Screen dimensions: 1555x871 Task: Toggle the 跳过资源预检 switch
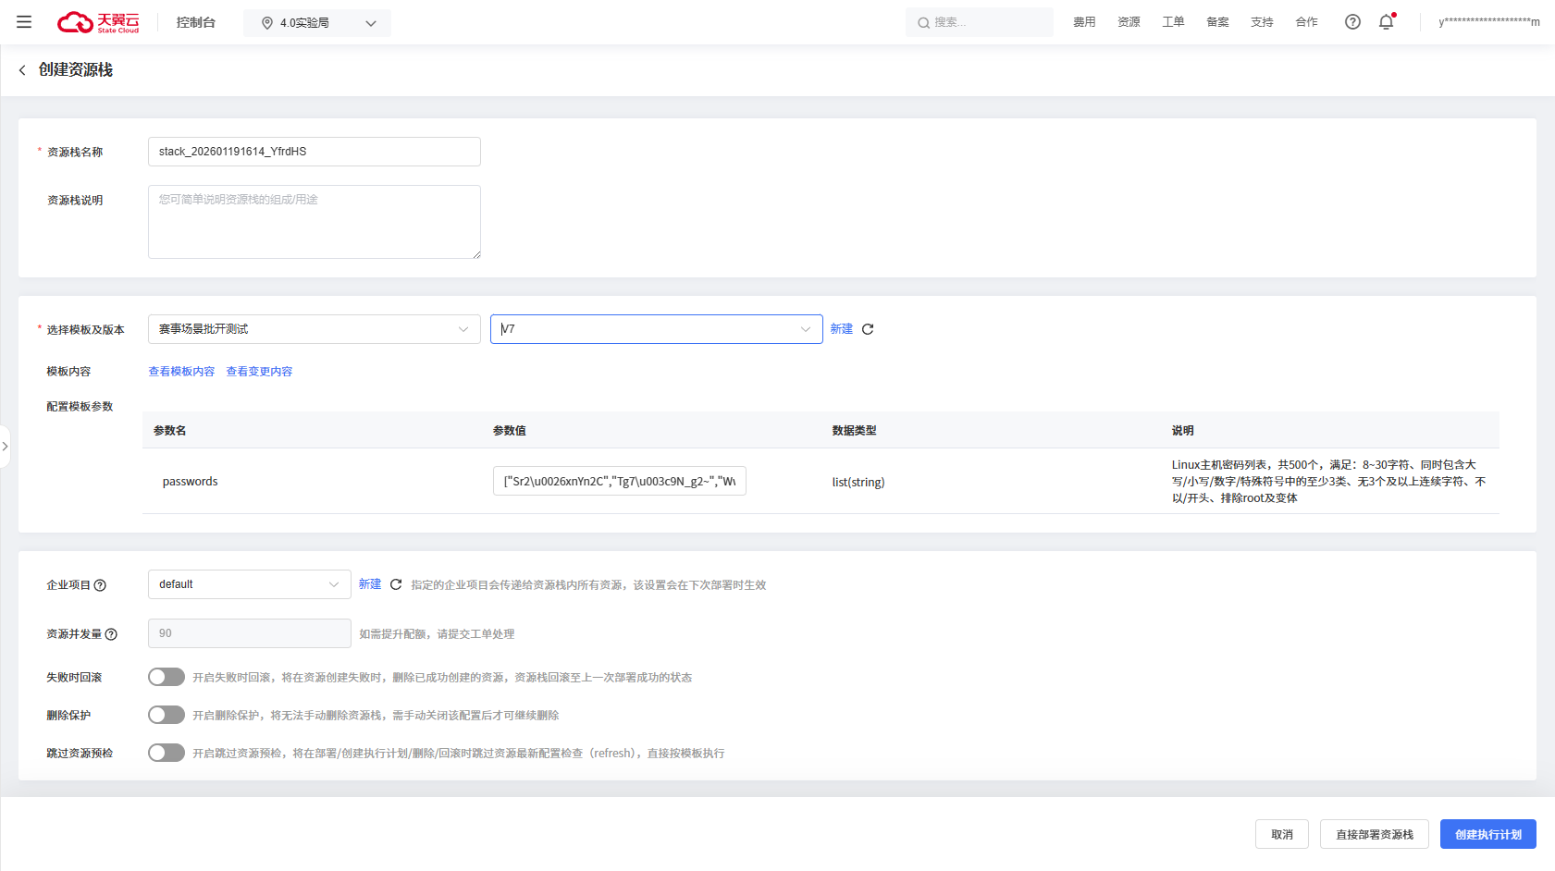click(167, 753)
